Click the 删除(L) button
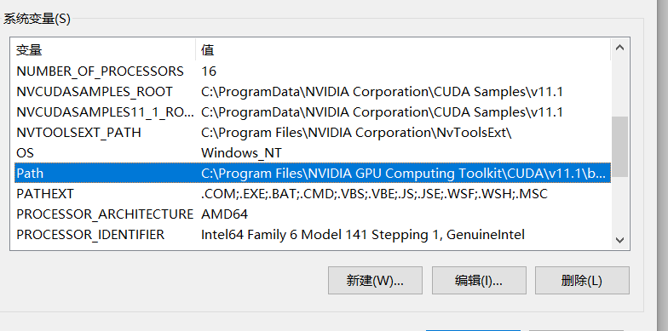Viewport: 668px width, 331px height. 582,281
